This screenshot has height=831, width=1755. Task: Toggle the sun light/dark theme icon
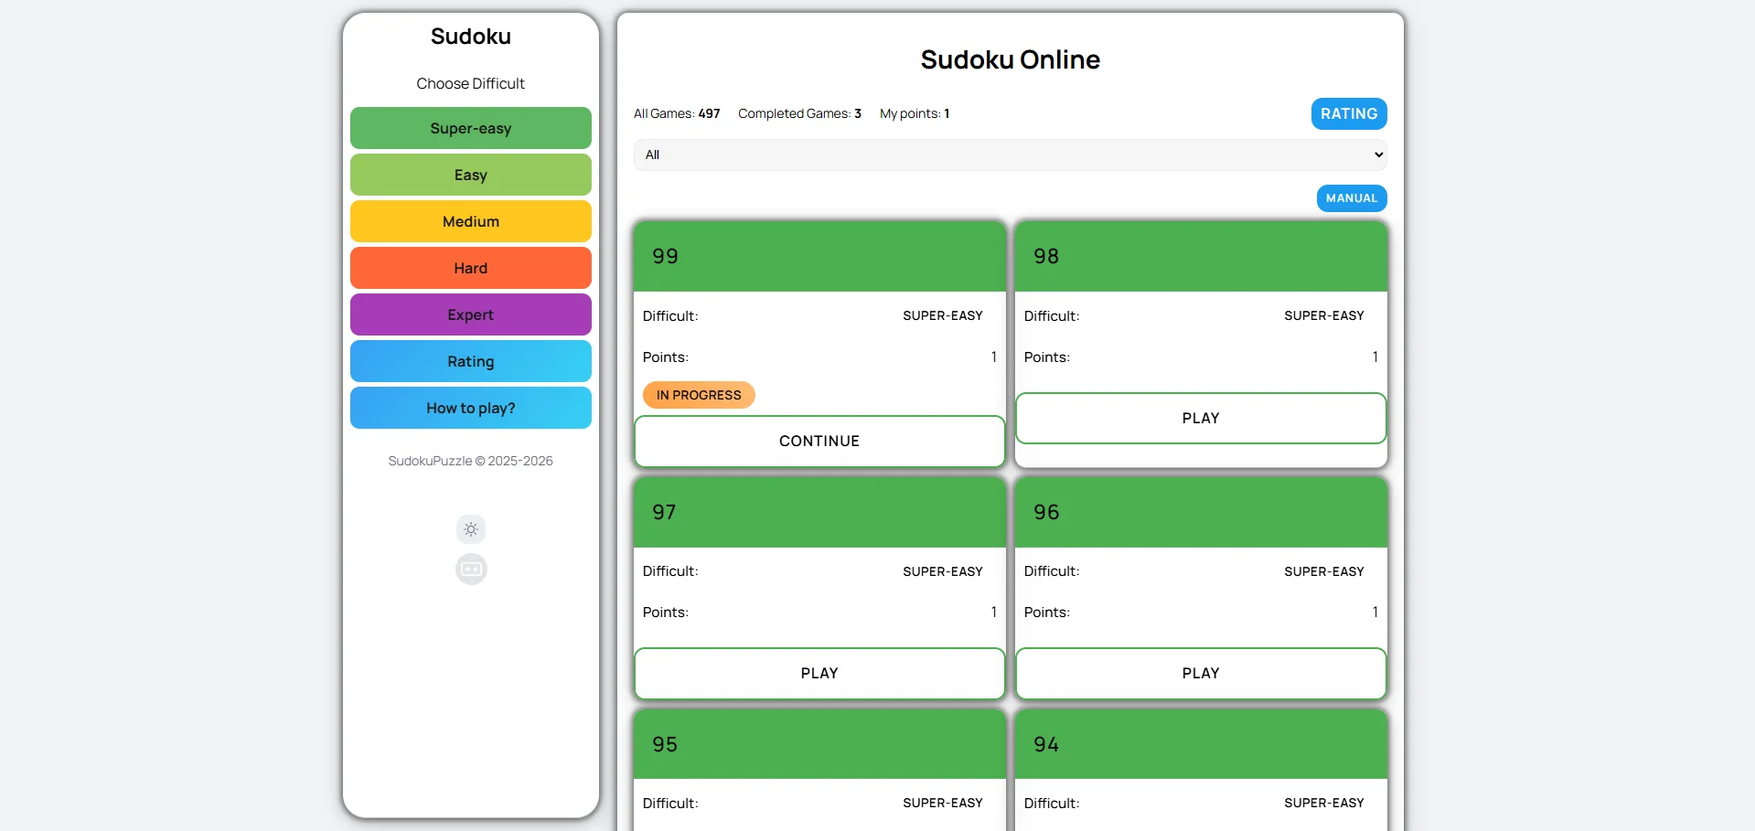pos(471,529)
